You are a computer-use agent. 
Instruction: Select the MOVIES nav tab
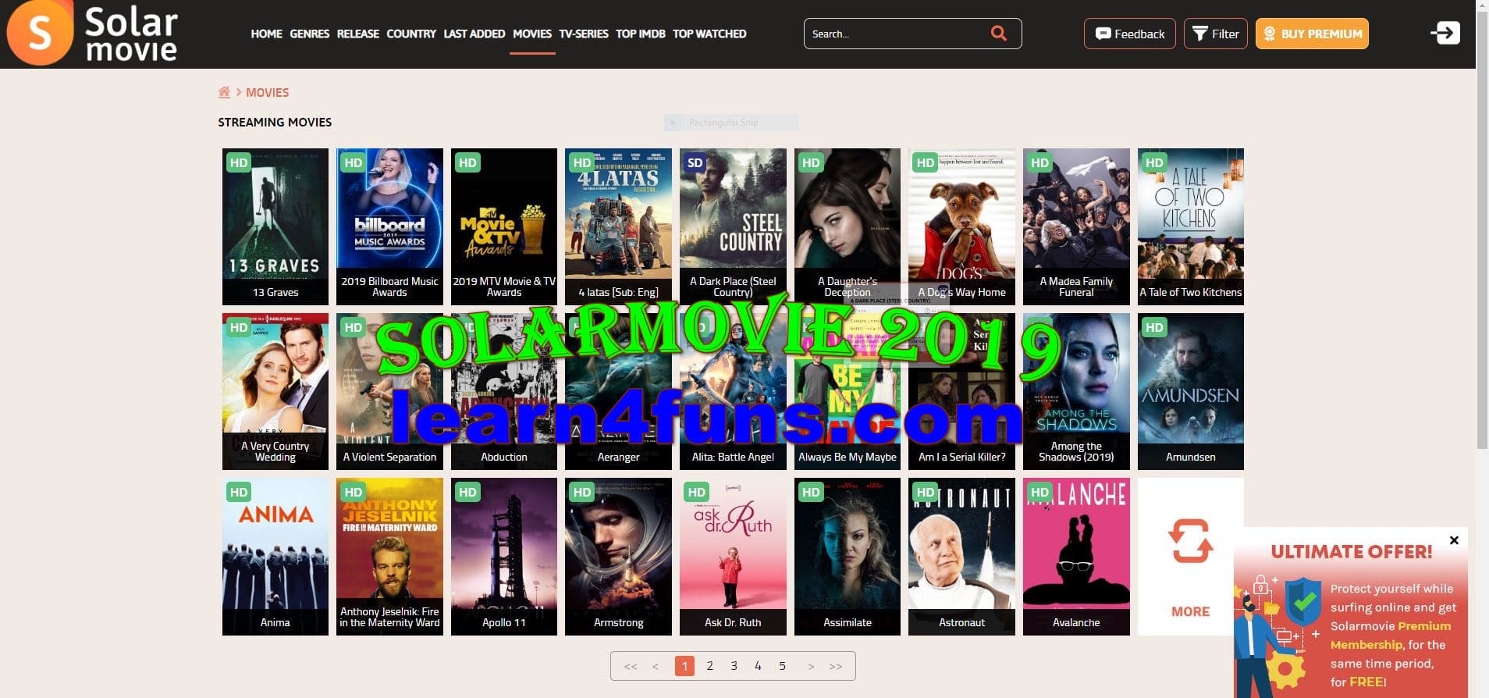[x=532, y=34]
